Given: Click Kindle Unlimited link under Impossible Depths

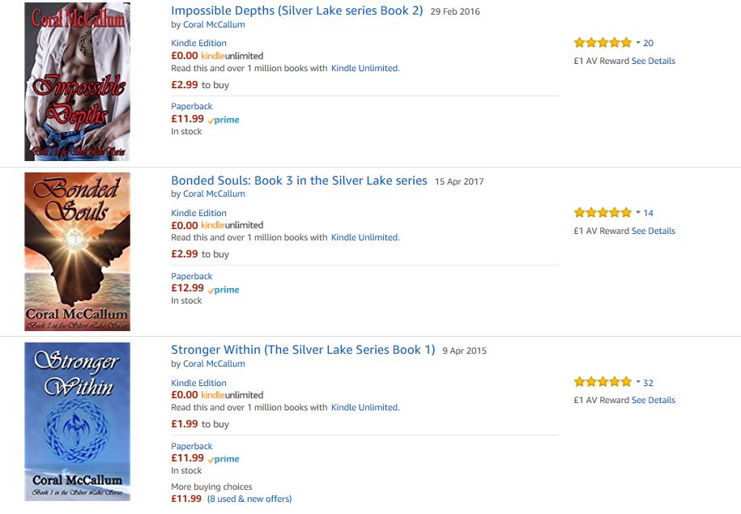Looking at the screenshot, I should [x=364, y=68].
